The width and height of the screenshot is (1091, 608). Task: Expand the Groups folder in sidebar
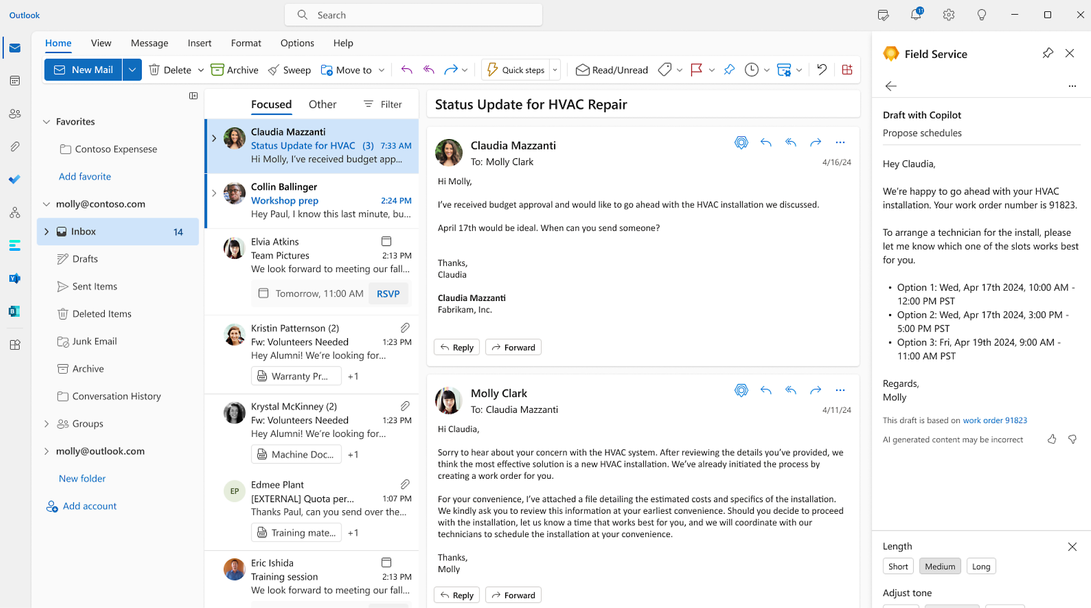pos(46,423)
